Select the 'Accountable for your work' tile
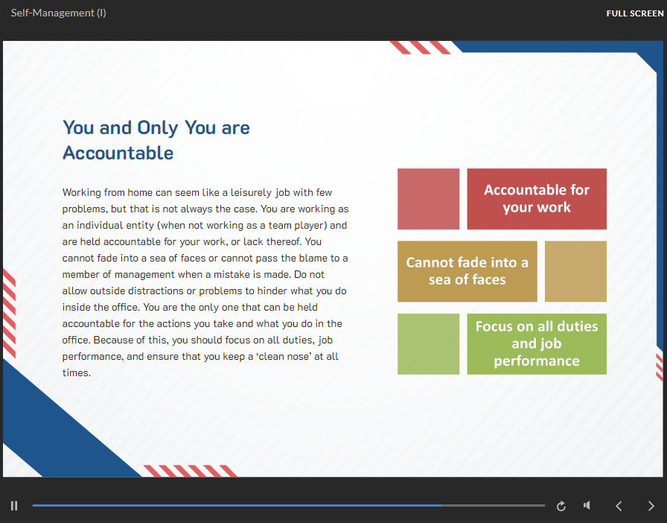The width and height of the screenshot is (667, 523). 536,199
